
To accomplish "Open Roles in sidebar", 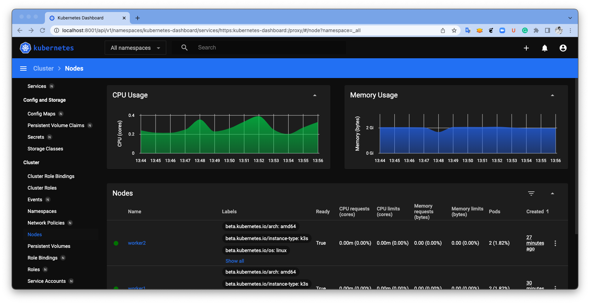I will [34, 269].
